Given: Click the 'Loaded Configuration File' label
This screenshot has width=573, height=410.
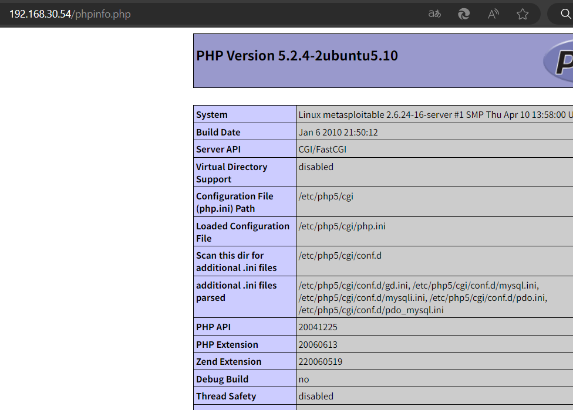Looking at the screenshot, I should 242,232.
